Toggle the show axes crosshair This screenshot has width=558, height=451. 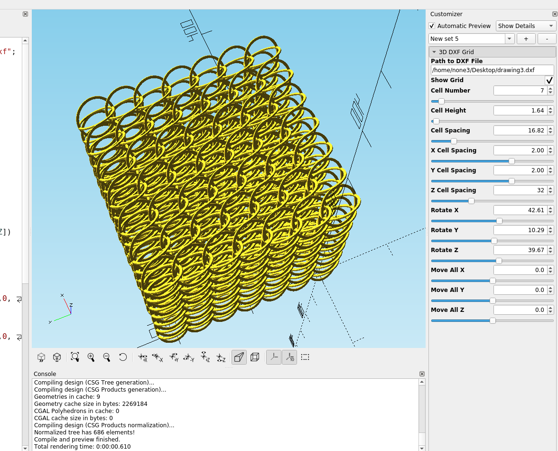tap(273, 357)
